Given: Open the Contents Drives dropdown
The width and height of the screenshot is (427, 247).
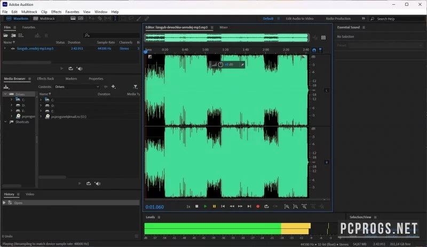Looking at the screenshot, I should 77,87.
